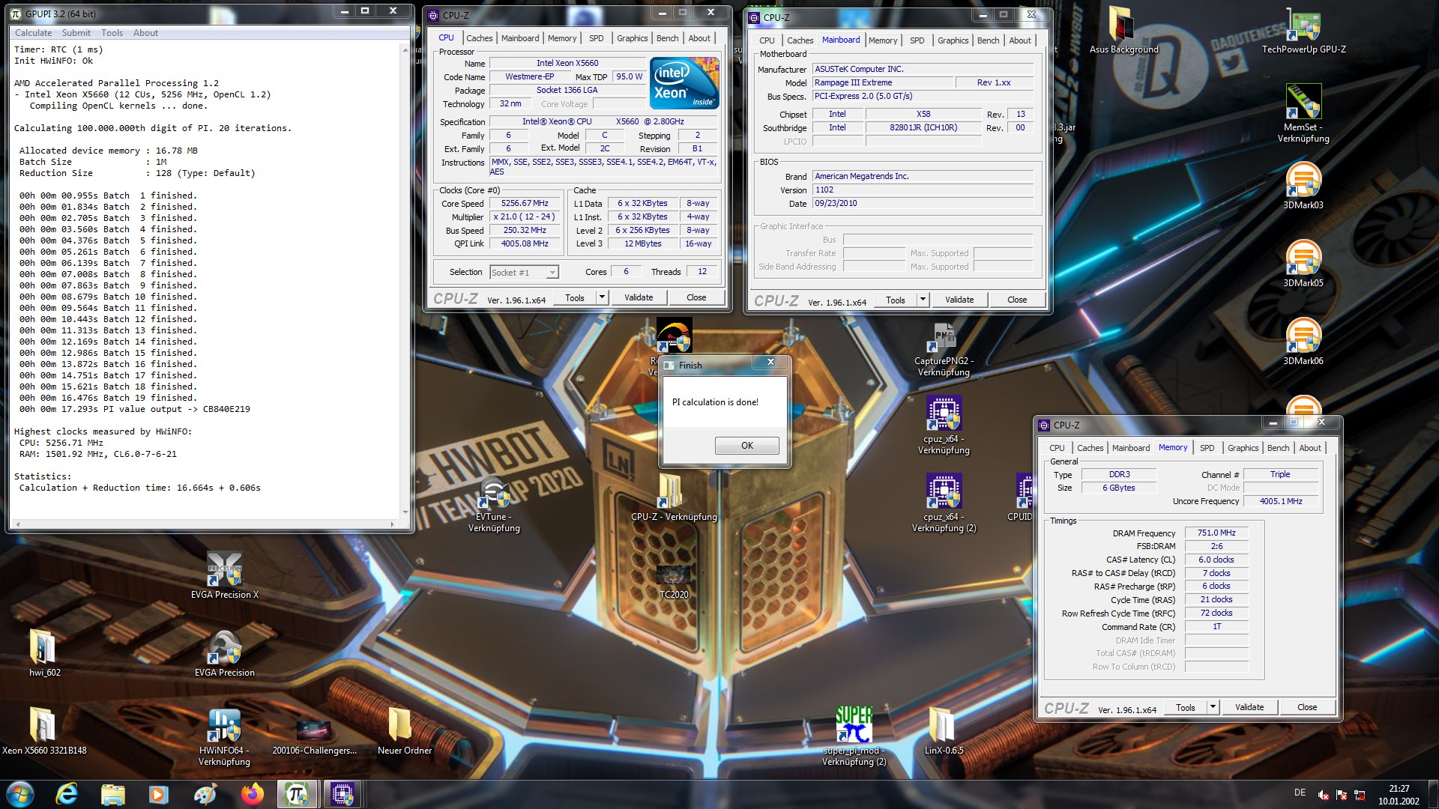Click GPUPI vertical scrollbar down arrow
This screenshot has height=809, width=1439.
405,512
